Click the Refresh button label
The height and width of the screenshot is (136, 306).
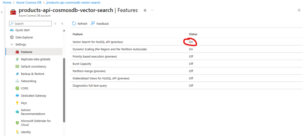point(82,24)
